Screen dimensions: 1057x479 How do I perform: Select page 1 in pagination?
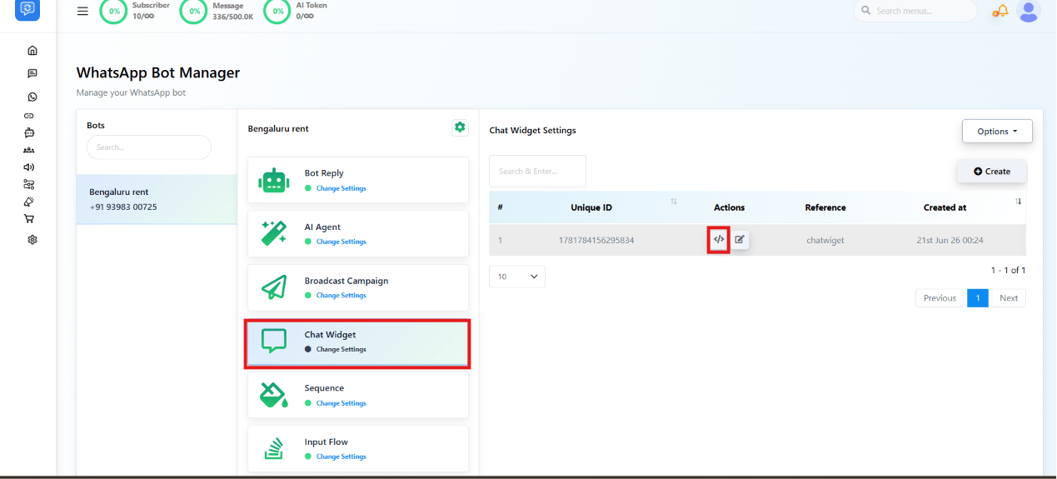[x=978, y=298]
